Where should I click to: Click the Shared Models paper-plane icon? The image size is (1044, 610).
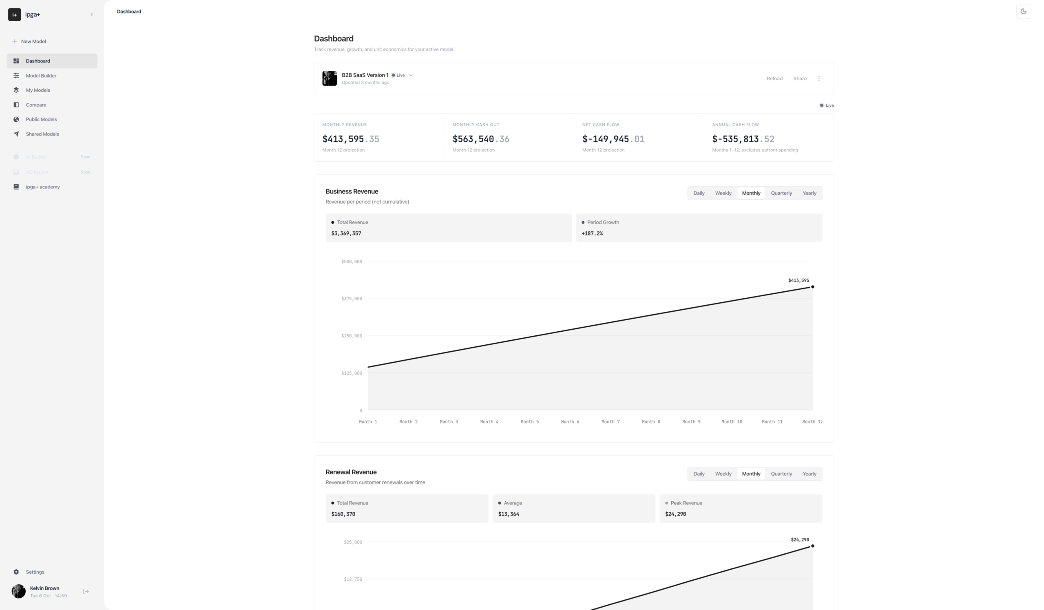pyautogui.click(x=16, y=134)
